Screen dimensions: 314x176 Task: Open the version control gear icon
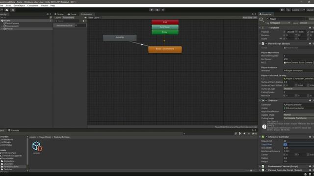coord(13,10)
